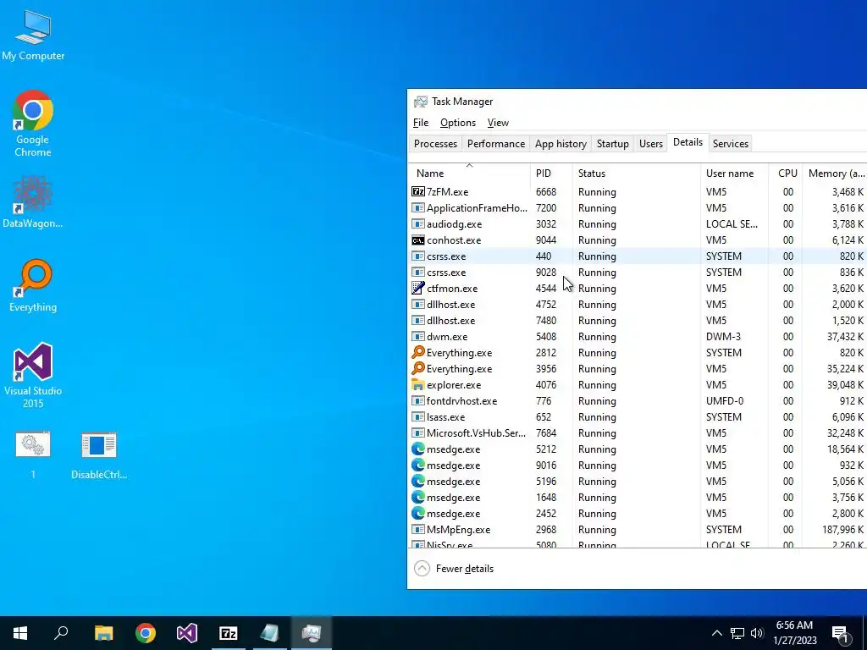Sort processes by Name column header
The width and height of the screenshot is (867, 650).
click(x=469, y=173)
